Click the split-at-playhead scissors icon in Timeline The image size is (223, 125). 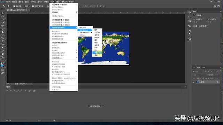tap(30, 91)
